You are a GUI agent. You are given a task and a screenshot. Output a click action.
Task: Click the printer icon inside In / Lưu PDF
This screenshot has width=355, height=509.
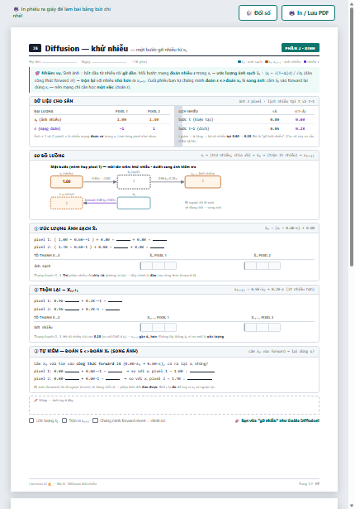coord(291,13)
